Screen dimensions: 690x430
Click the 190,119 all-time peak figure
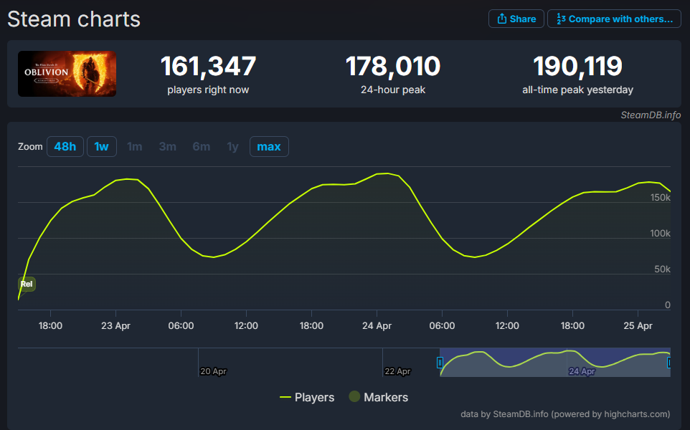pos(578,67)
